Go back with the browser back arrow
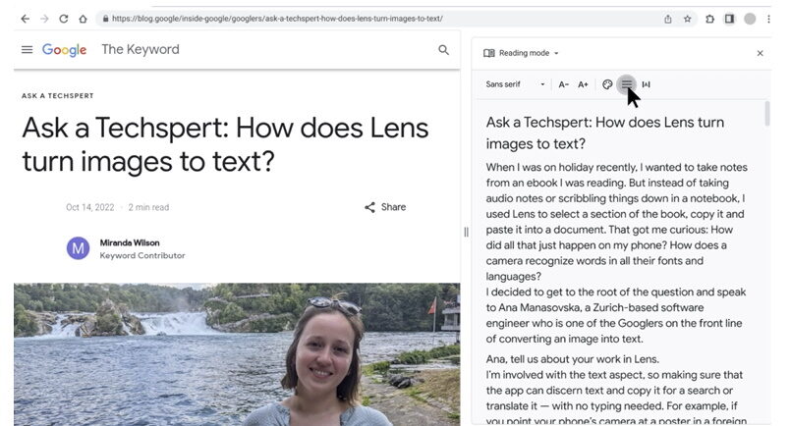 26,19
